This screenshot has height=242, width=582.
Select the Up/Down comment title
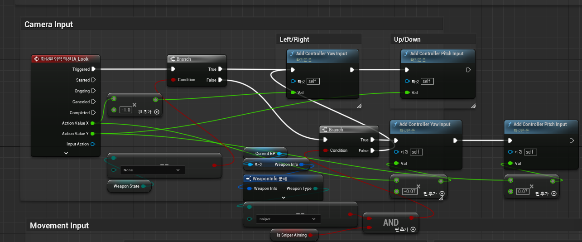coord(407,39)
